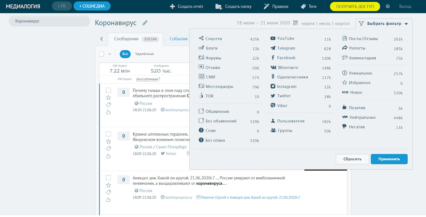Check the first message checkbox
Screen dimensions: 426x217
click(x=108, y=90)
